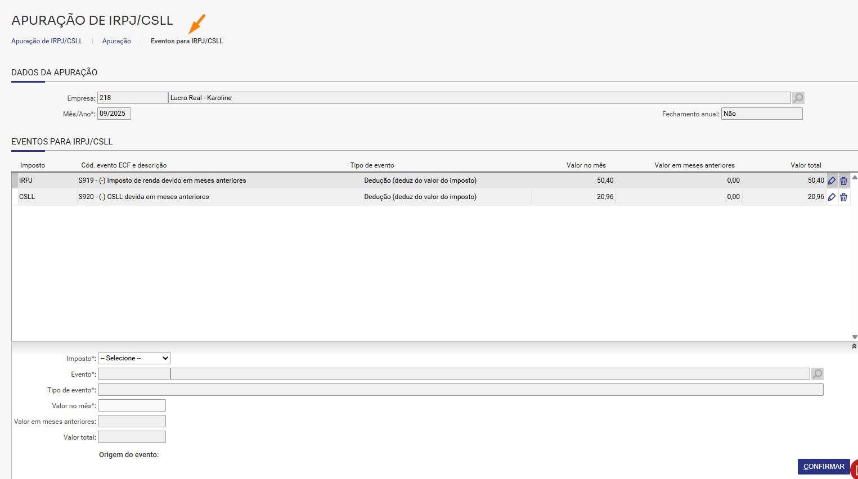Click the Tipo de evento column header
Viewport: 858px width, 479px height.
[372, 165]
